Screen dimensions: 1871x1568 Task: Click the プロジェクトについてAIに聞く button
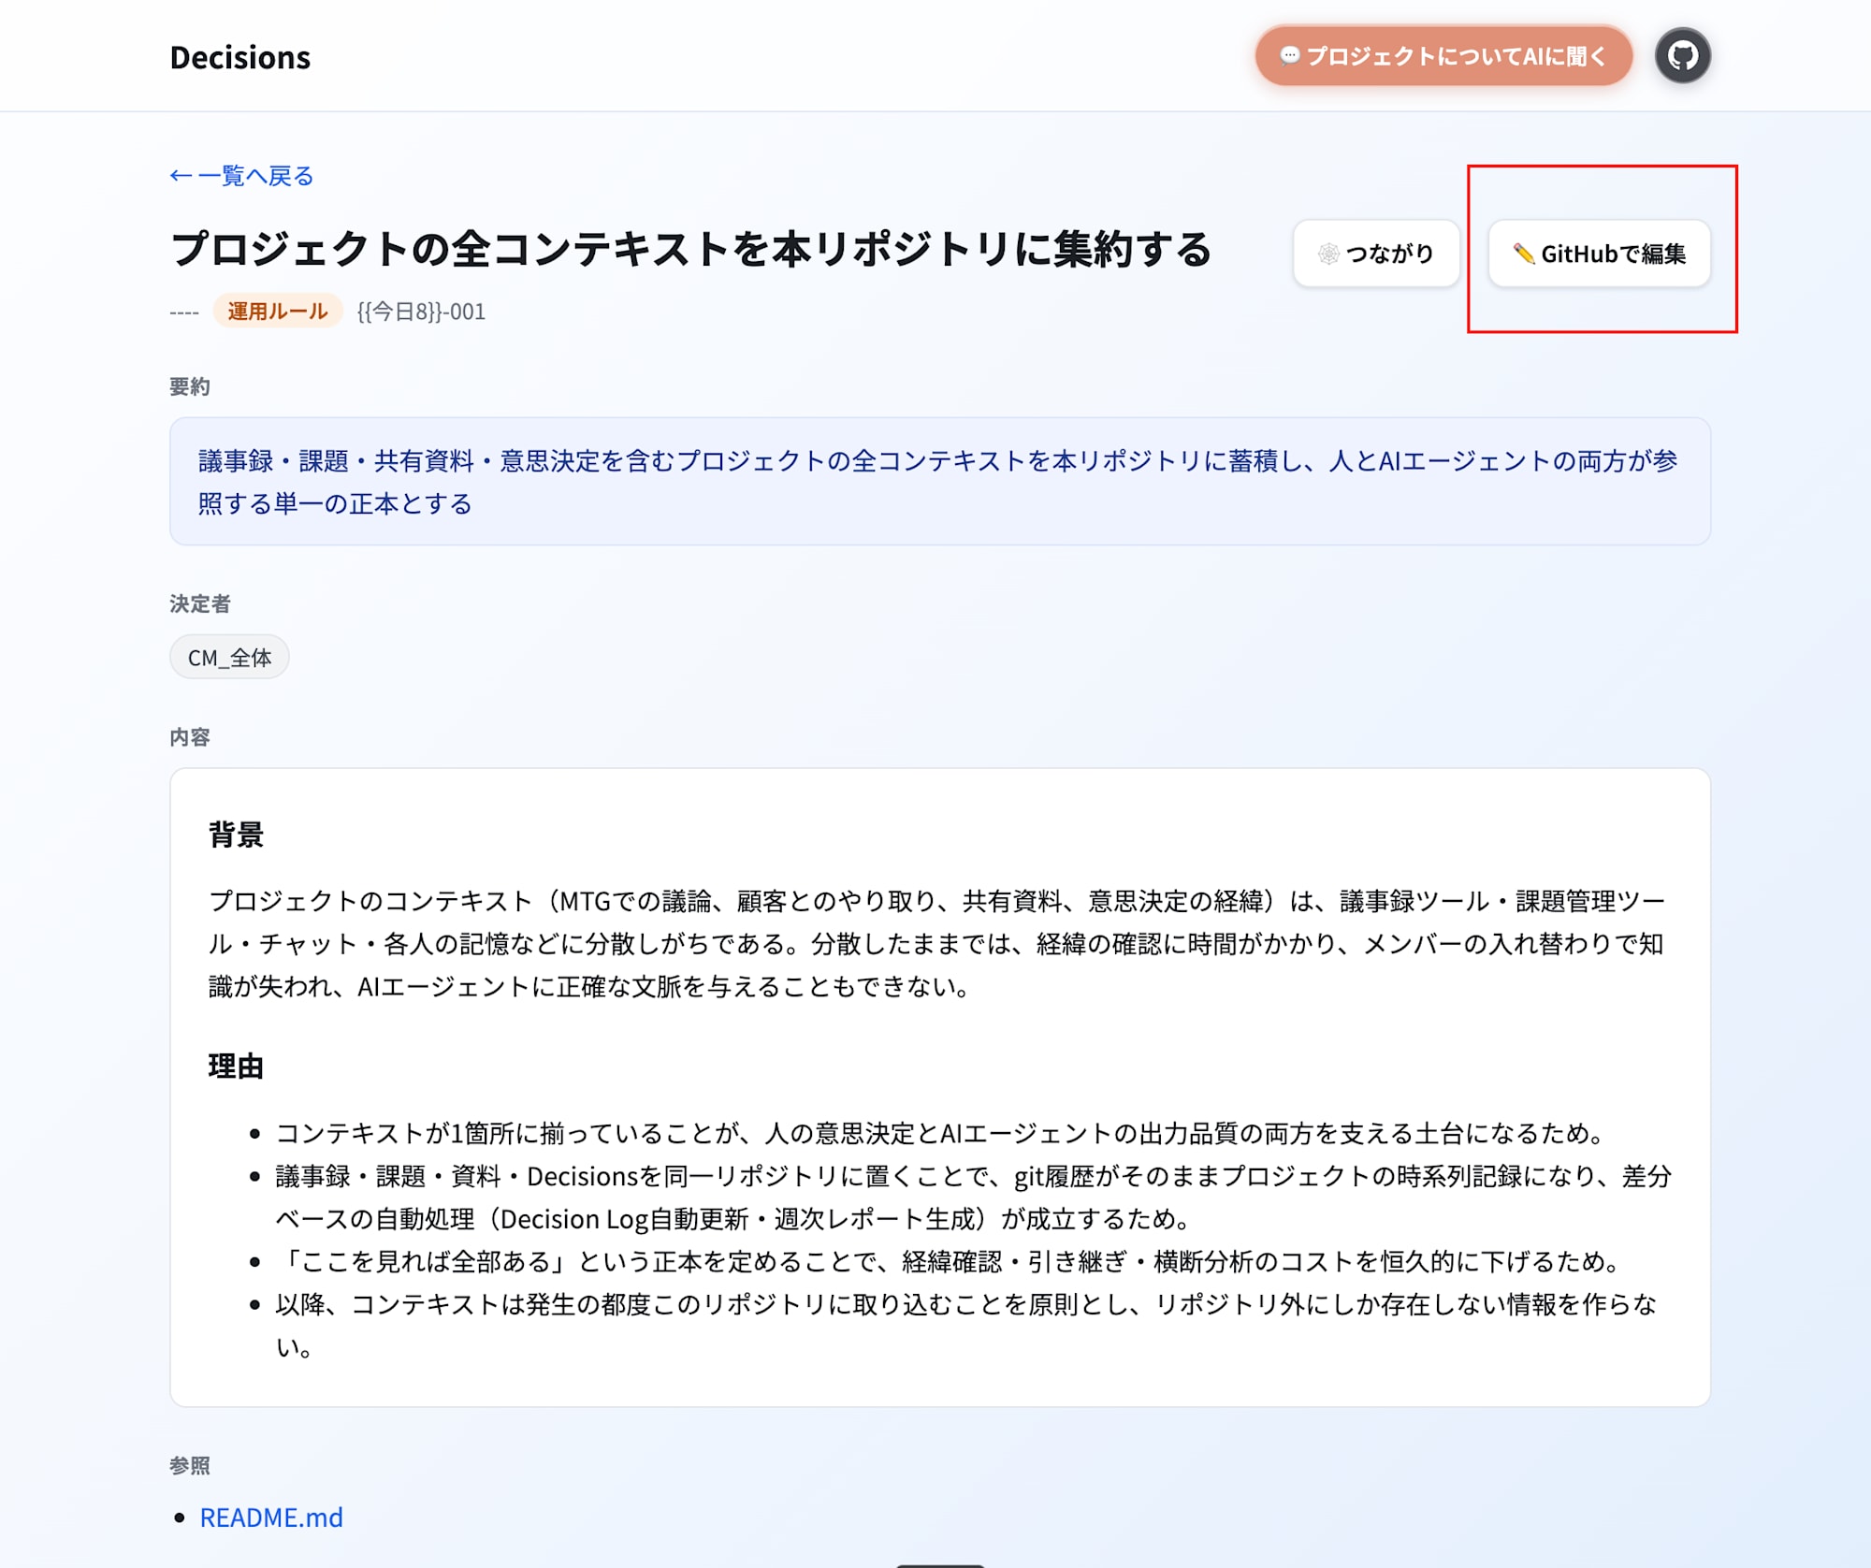1443,56
